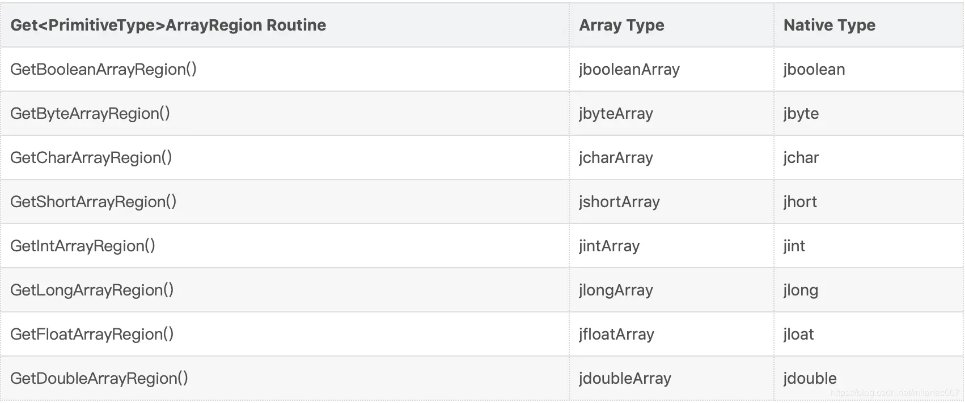965x403 pixels.
Task: Click the Array Type column header
Action: click(x=621, y=25)
